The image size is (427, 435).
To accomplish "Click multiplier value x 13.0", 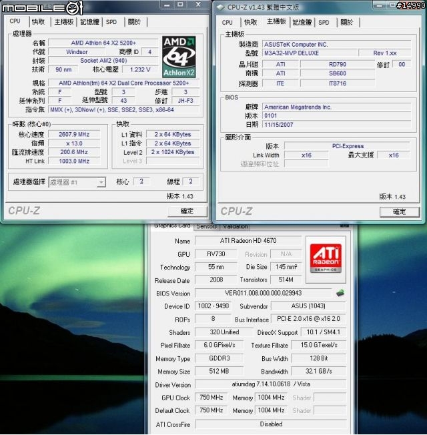I will point(74,143).
